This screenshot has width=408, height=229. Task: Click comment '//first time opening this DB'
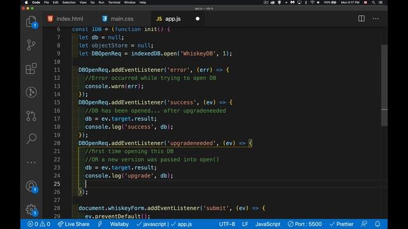(129, 151)
